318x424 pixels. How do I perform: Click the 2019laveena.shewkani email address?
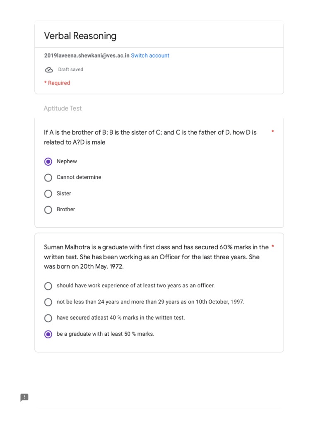coord(87,55)
